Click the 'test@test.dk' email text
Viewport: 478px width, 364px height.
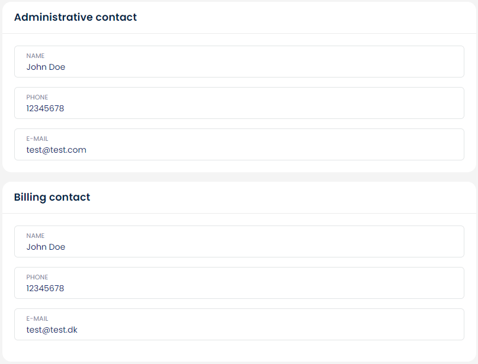52,330
